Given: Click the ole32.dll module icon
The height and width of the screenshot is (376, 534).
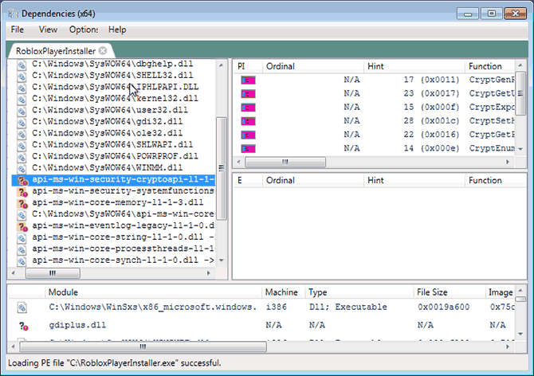Looking at the screenshot, I should point(22,134).
